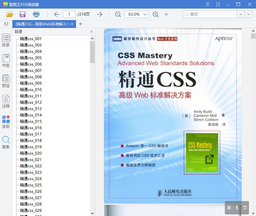Go to the previous page arrow
This screenshot has width=256, height=216.
[x=57, y=14]
